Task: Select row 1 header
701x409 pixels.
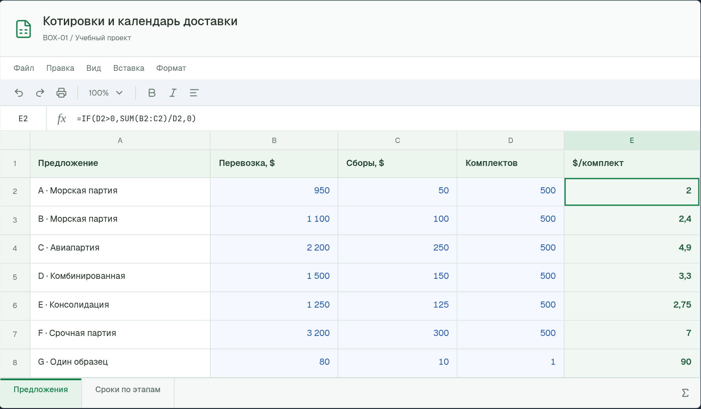Action: 15,163
